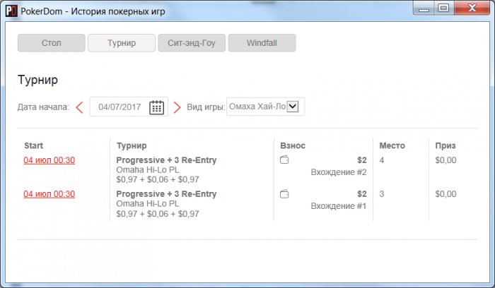This screenshot has width=495, height=288.
Task: Open 04 июл 00:30 link for Вхождение #2
Action: tap(49, 160)
